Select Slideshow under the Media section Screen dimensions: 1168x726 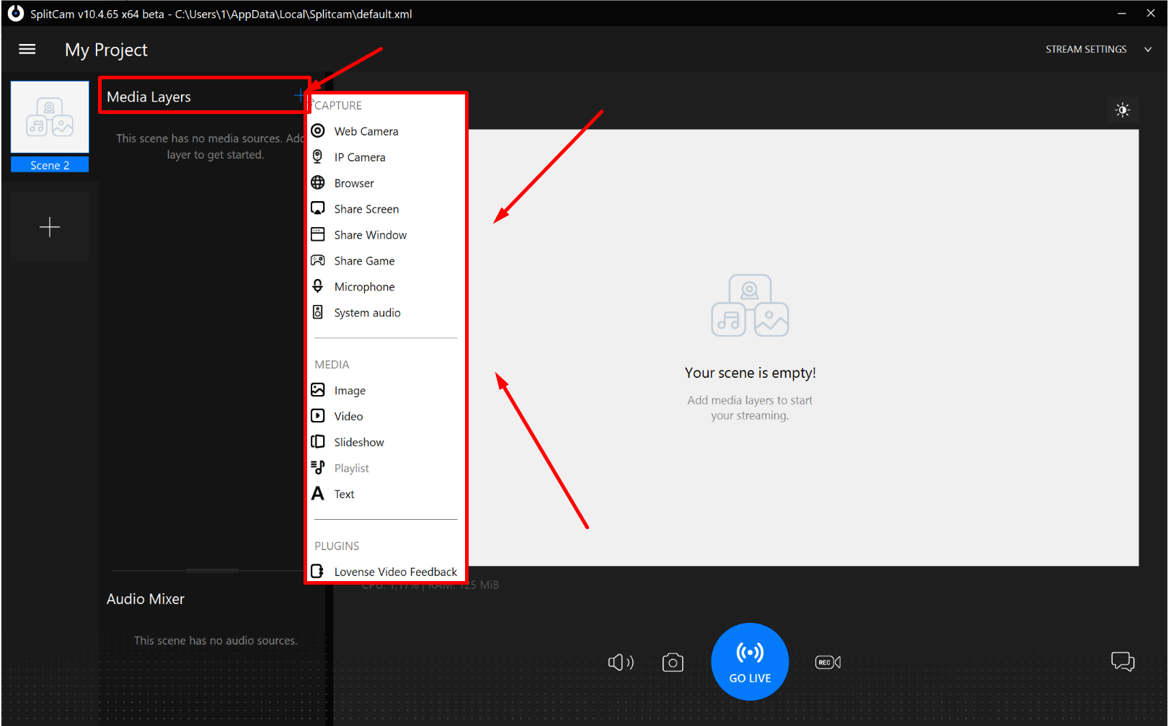[x=358, y=442]
